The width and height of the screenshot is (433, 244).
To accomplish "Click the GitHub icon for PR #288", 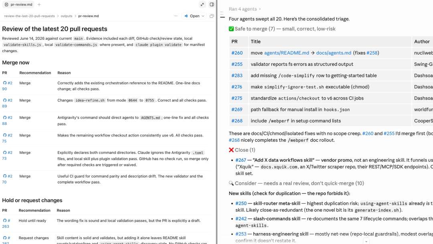I will 5,118.
